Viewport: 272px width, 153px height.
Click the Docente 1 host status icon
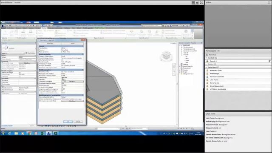click(269, 61)
